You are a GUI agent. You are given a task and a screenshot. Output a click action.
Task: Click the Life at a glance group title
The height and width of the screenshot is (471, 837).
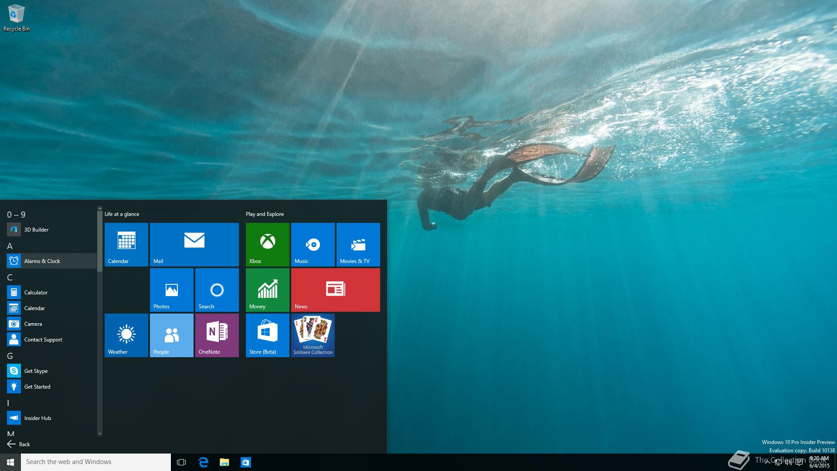click(122, 214)
